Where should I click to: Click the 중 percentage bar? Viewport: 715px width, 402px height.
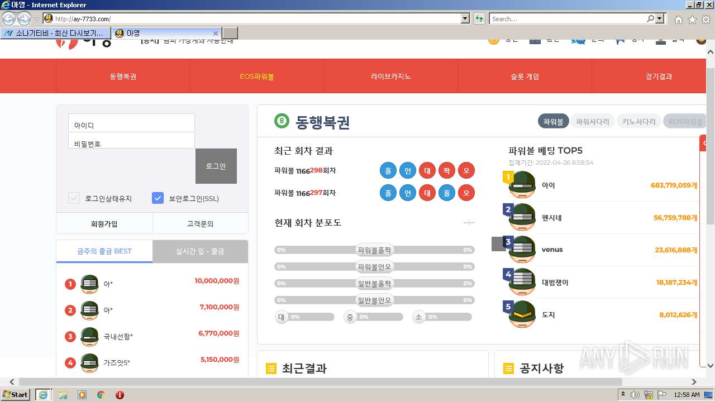point(373,317)
